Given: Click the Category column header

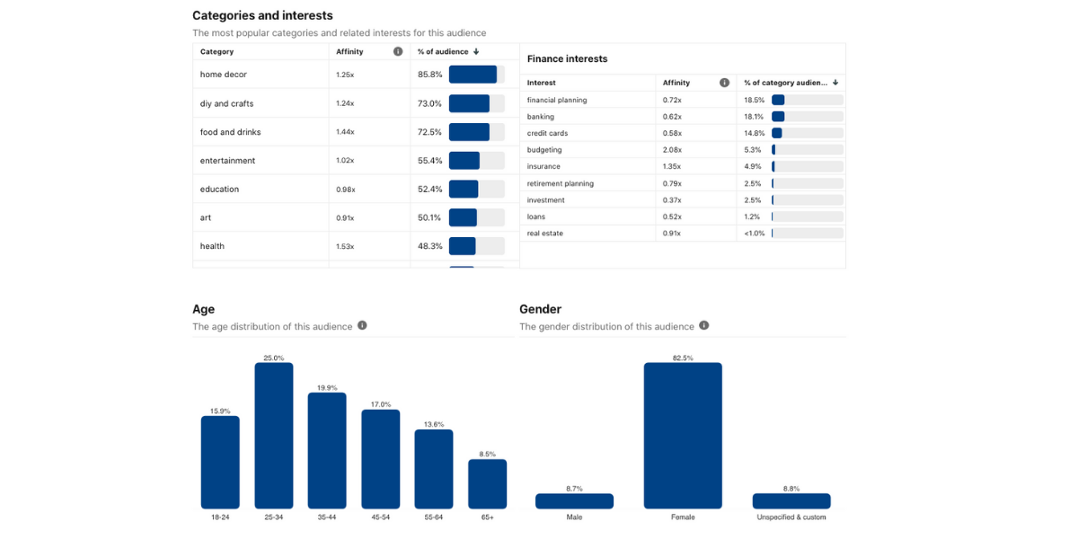Looking at the screenshot, I should click(x=216, y=52).
